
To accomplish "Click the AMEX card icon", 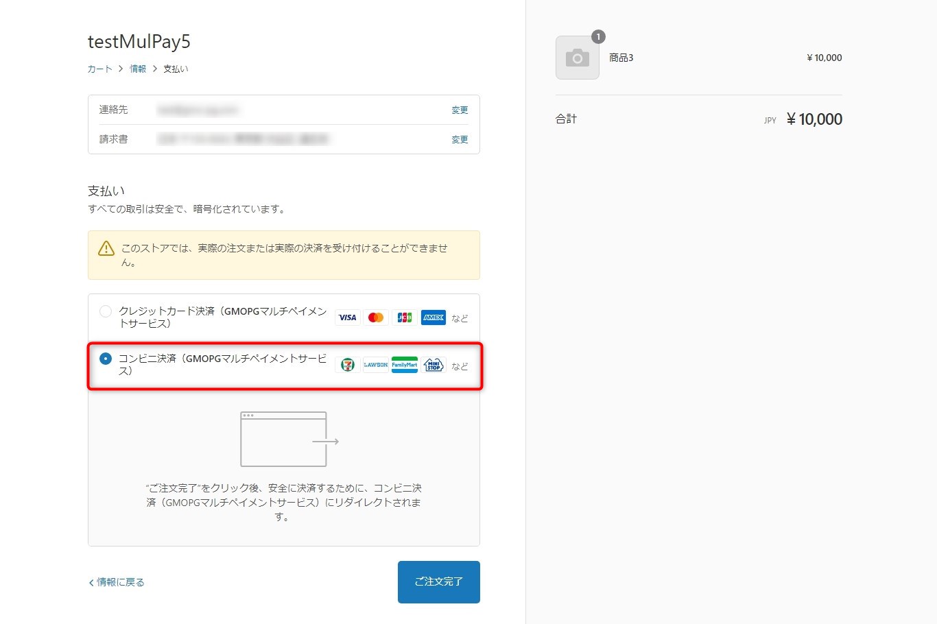I will click(x=434, y=317).
